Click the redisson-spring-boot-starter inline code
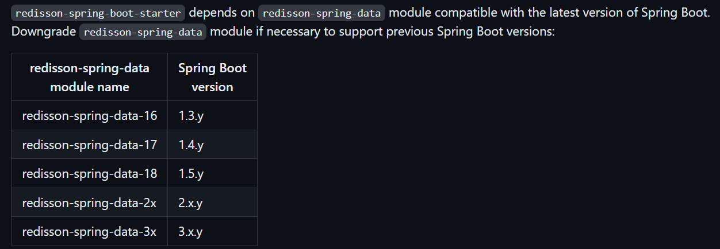 pos(98,13)
